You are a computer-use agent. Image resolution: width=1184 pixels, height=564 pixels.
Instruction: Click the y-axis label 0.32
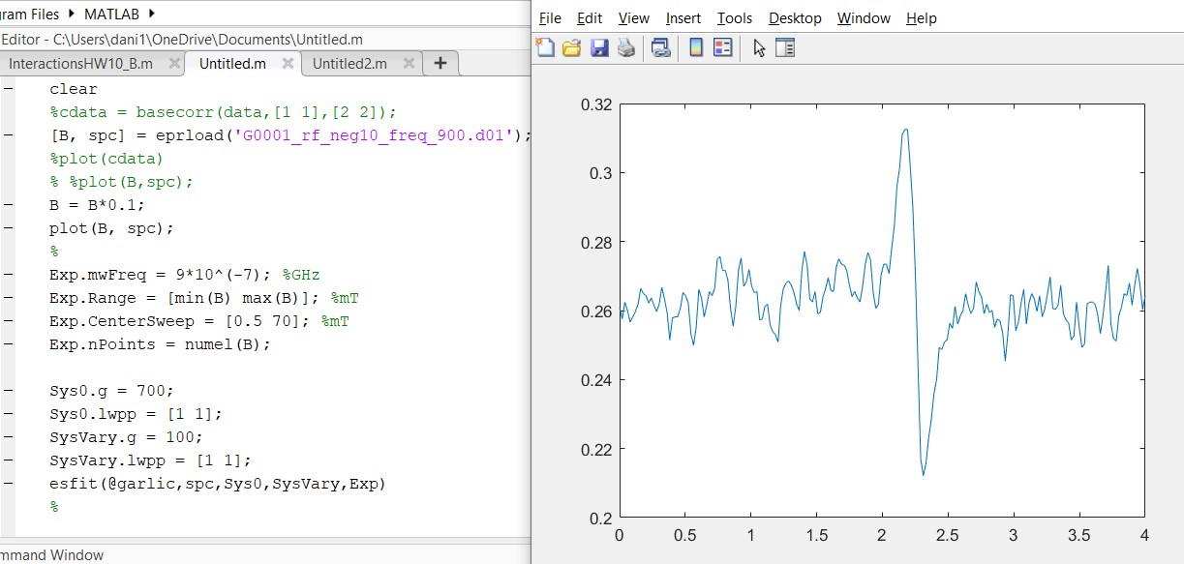point(595,104)
